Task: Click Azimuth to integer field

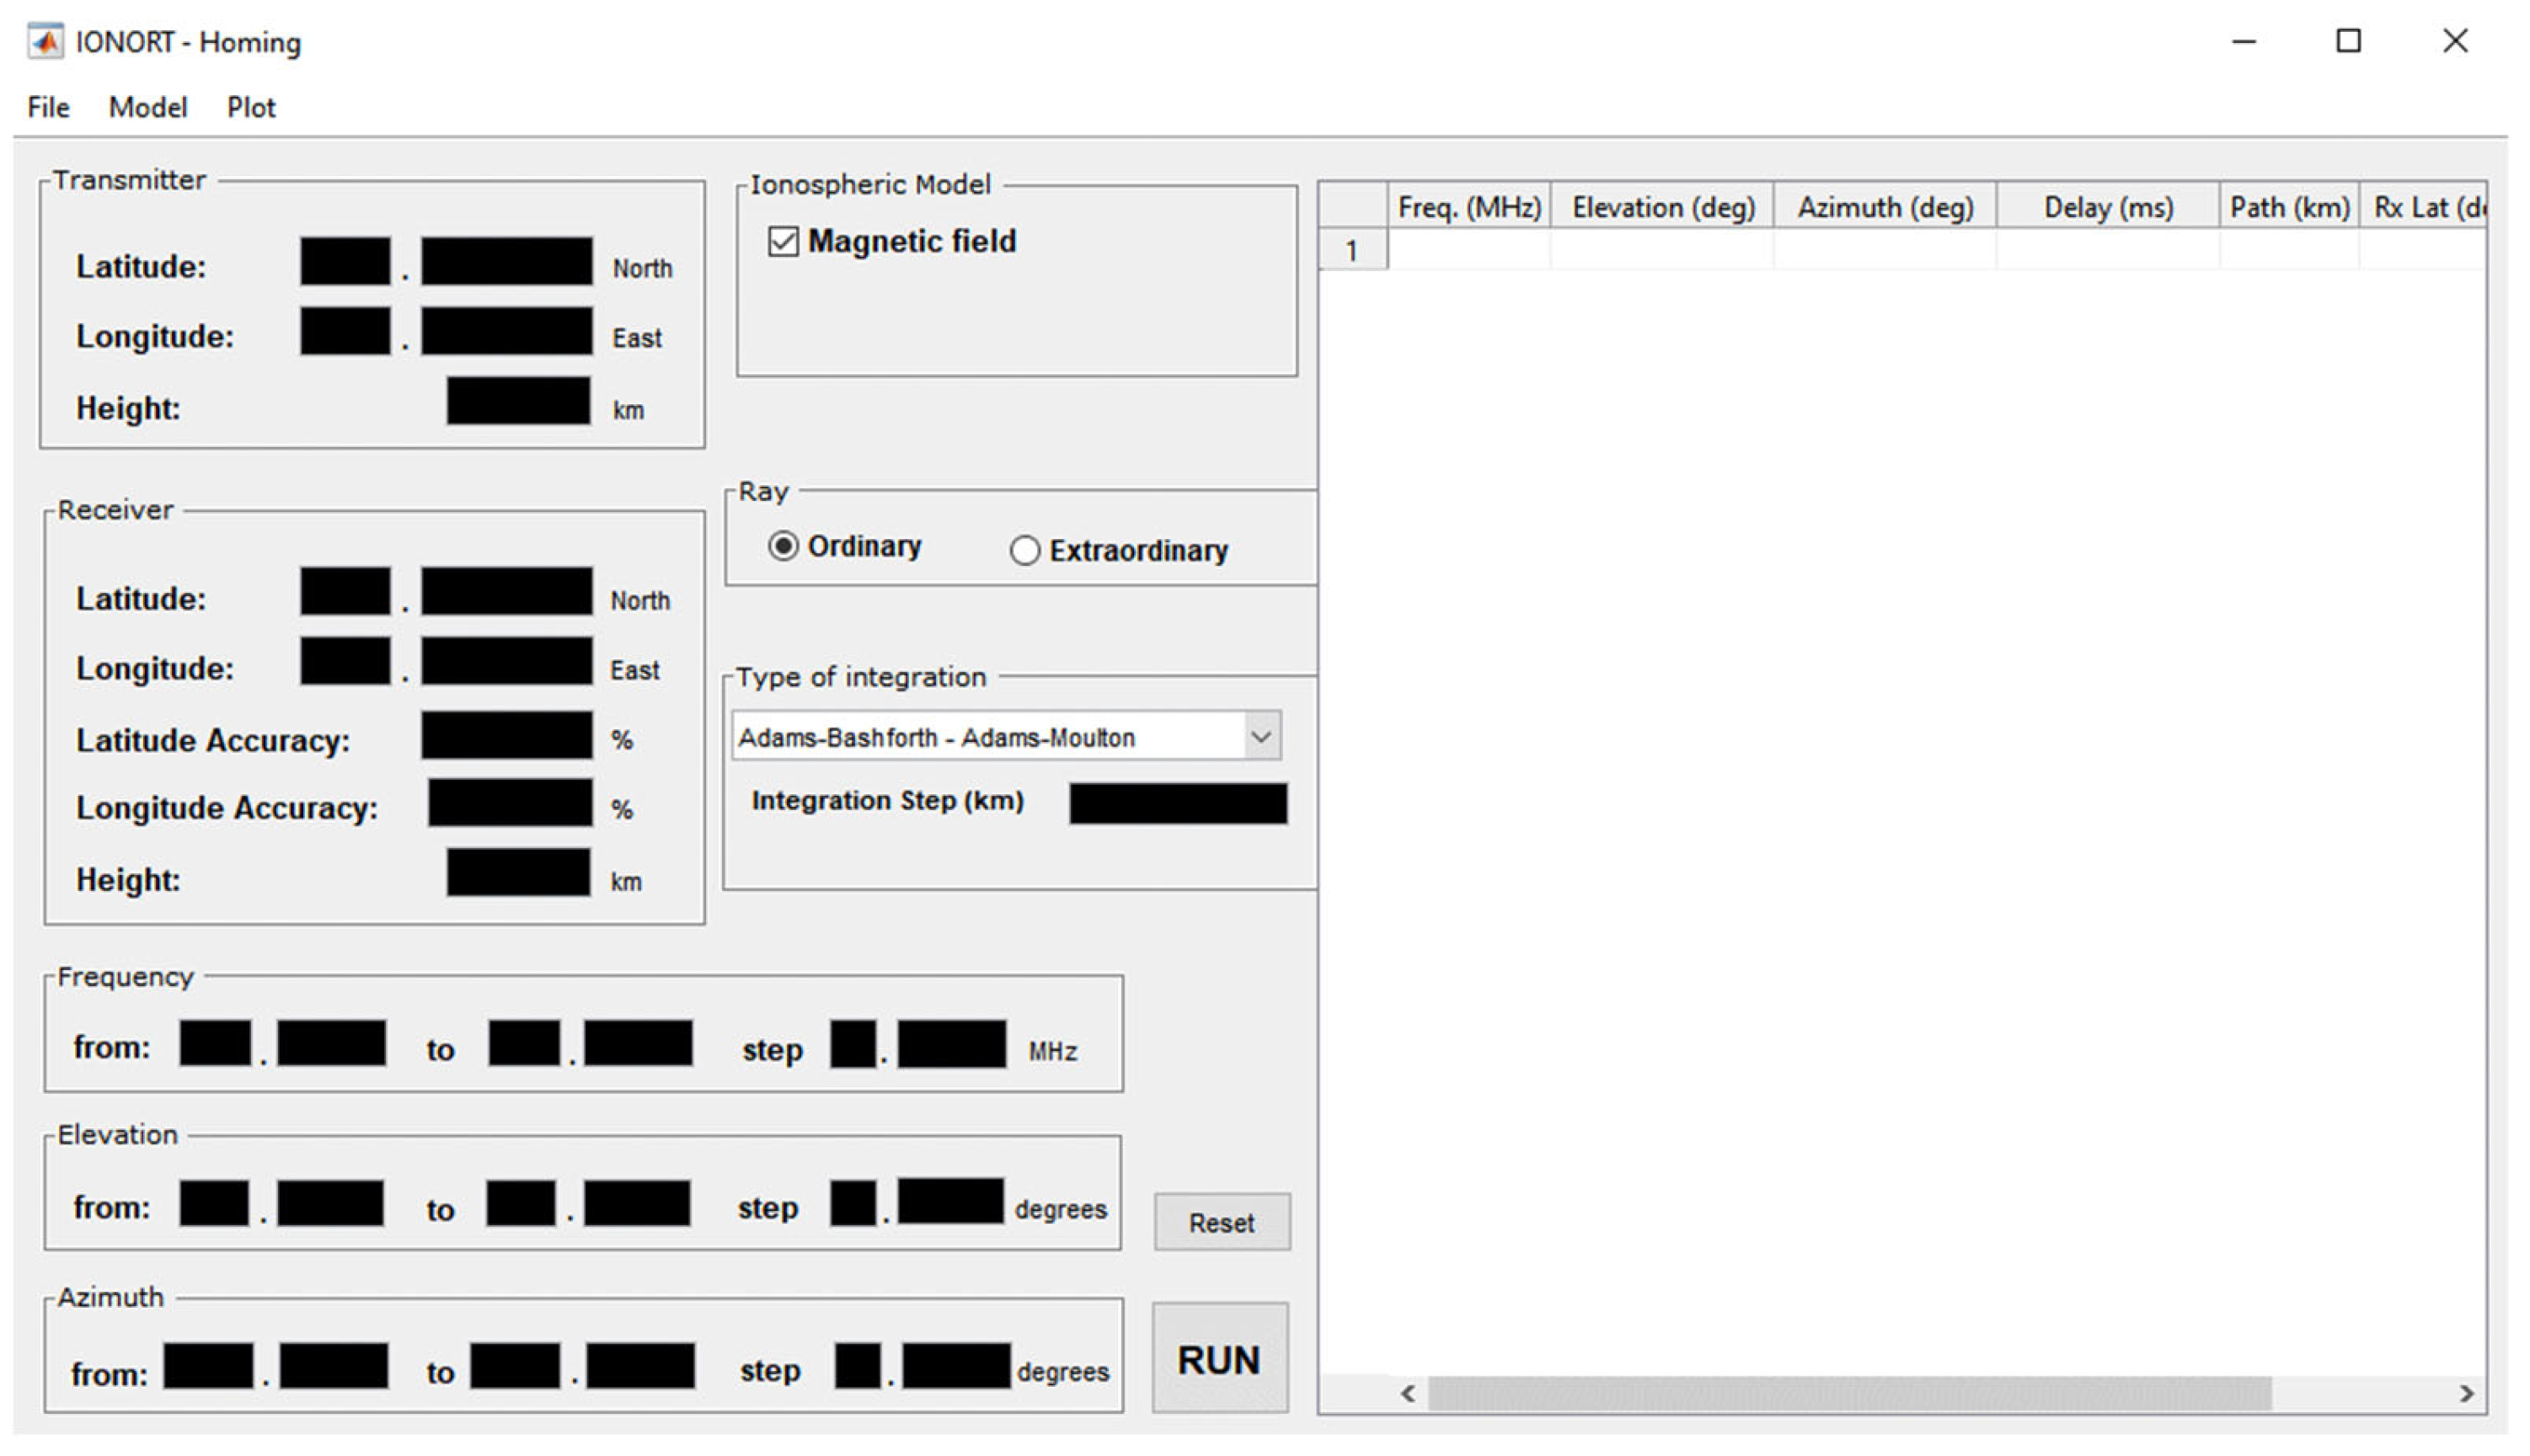Action: (516, 1366)
